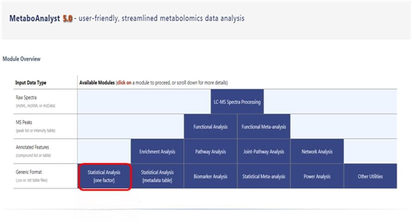Open the Power Analysis module
Viewport: 412px width, 224px height.
coord(317,176)
